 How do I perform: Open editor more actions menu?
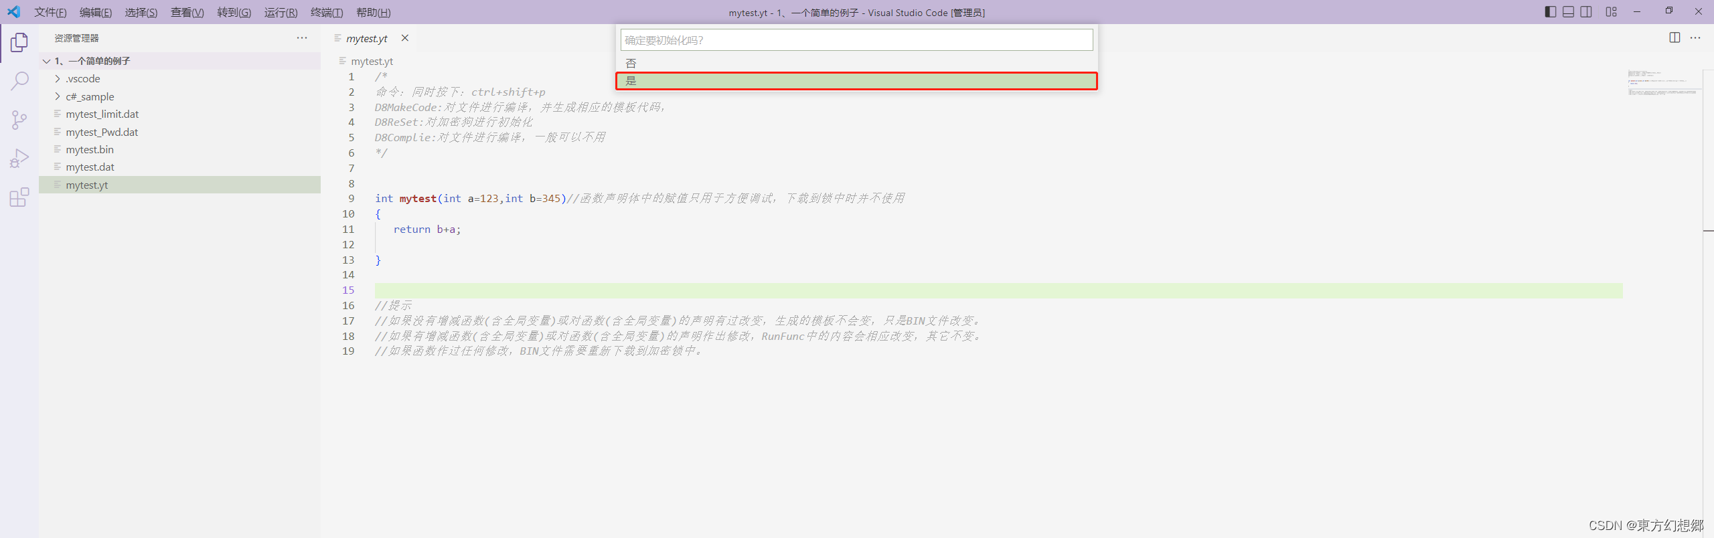[x=1695, y=37]
